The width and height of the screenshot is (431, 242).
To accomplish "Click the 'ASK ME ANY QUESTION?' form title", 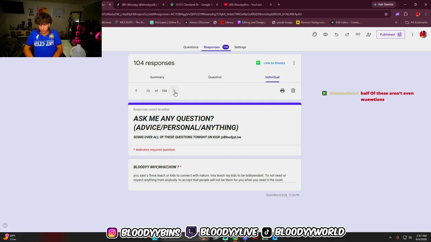I will click(186, 123).
